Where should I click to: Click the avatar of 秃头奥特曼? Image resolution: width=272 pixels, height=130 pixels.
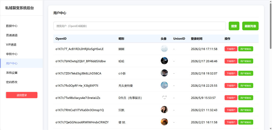164,85
